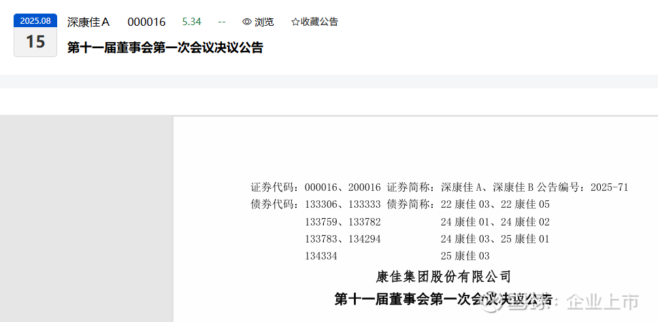The height and width of the screenshot is (322, 658).
Task: Click bond codes 133306、133333
Action: click(x=343, y=204)
